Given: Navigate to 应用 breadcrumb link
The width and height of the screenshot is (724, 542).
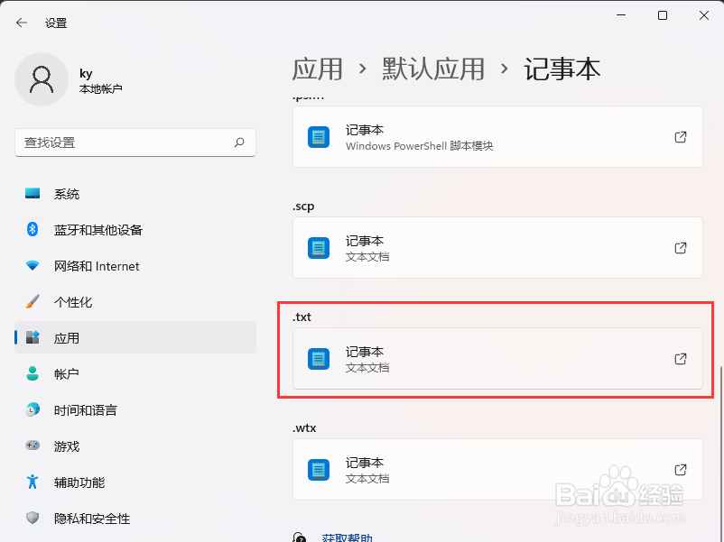Looking at the screenshot, I should coord(318,69).
